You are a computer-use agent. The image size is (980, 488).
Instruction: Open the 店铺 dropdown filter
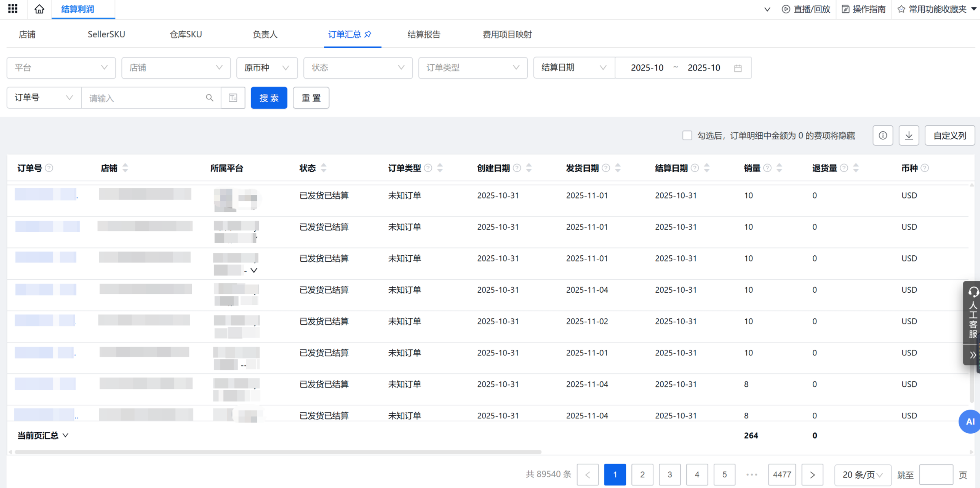pyautogui.click(x=176, y=68)
